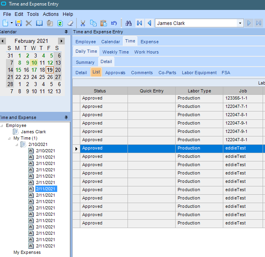Viewport: 265px width, 257px height.
Task: Click the Undo arrow icon
Action: click(x=114, y=23)
